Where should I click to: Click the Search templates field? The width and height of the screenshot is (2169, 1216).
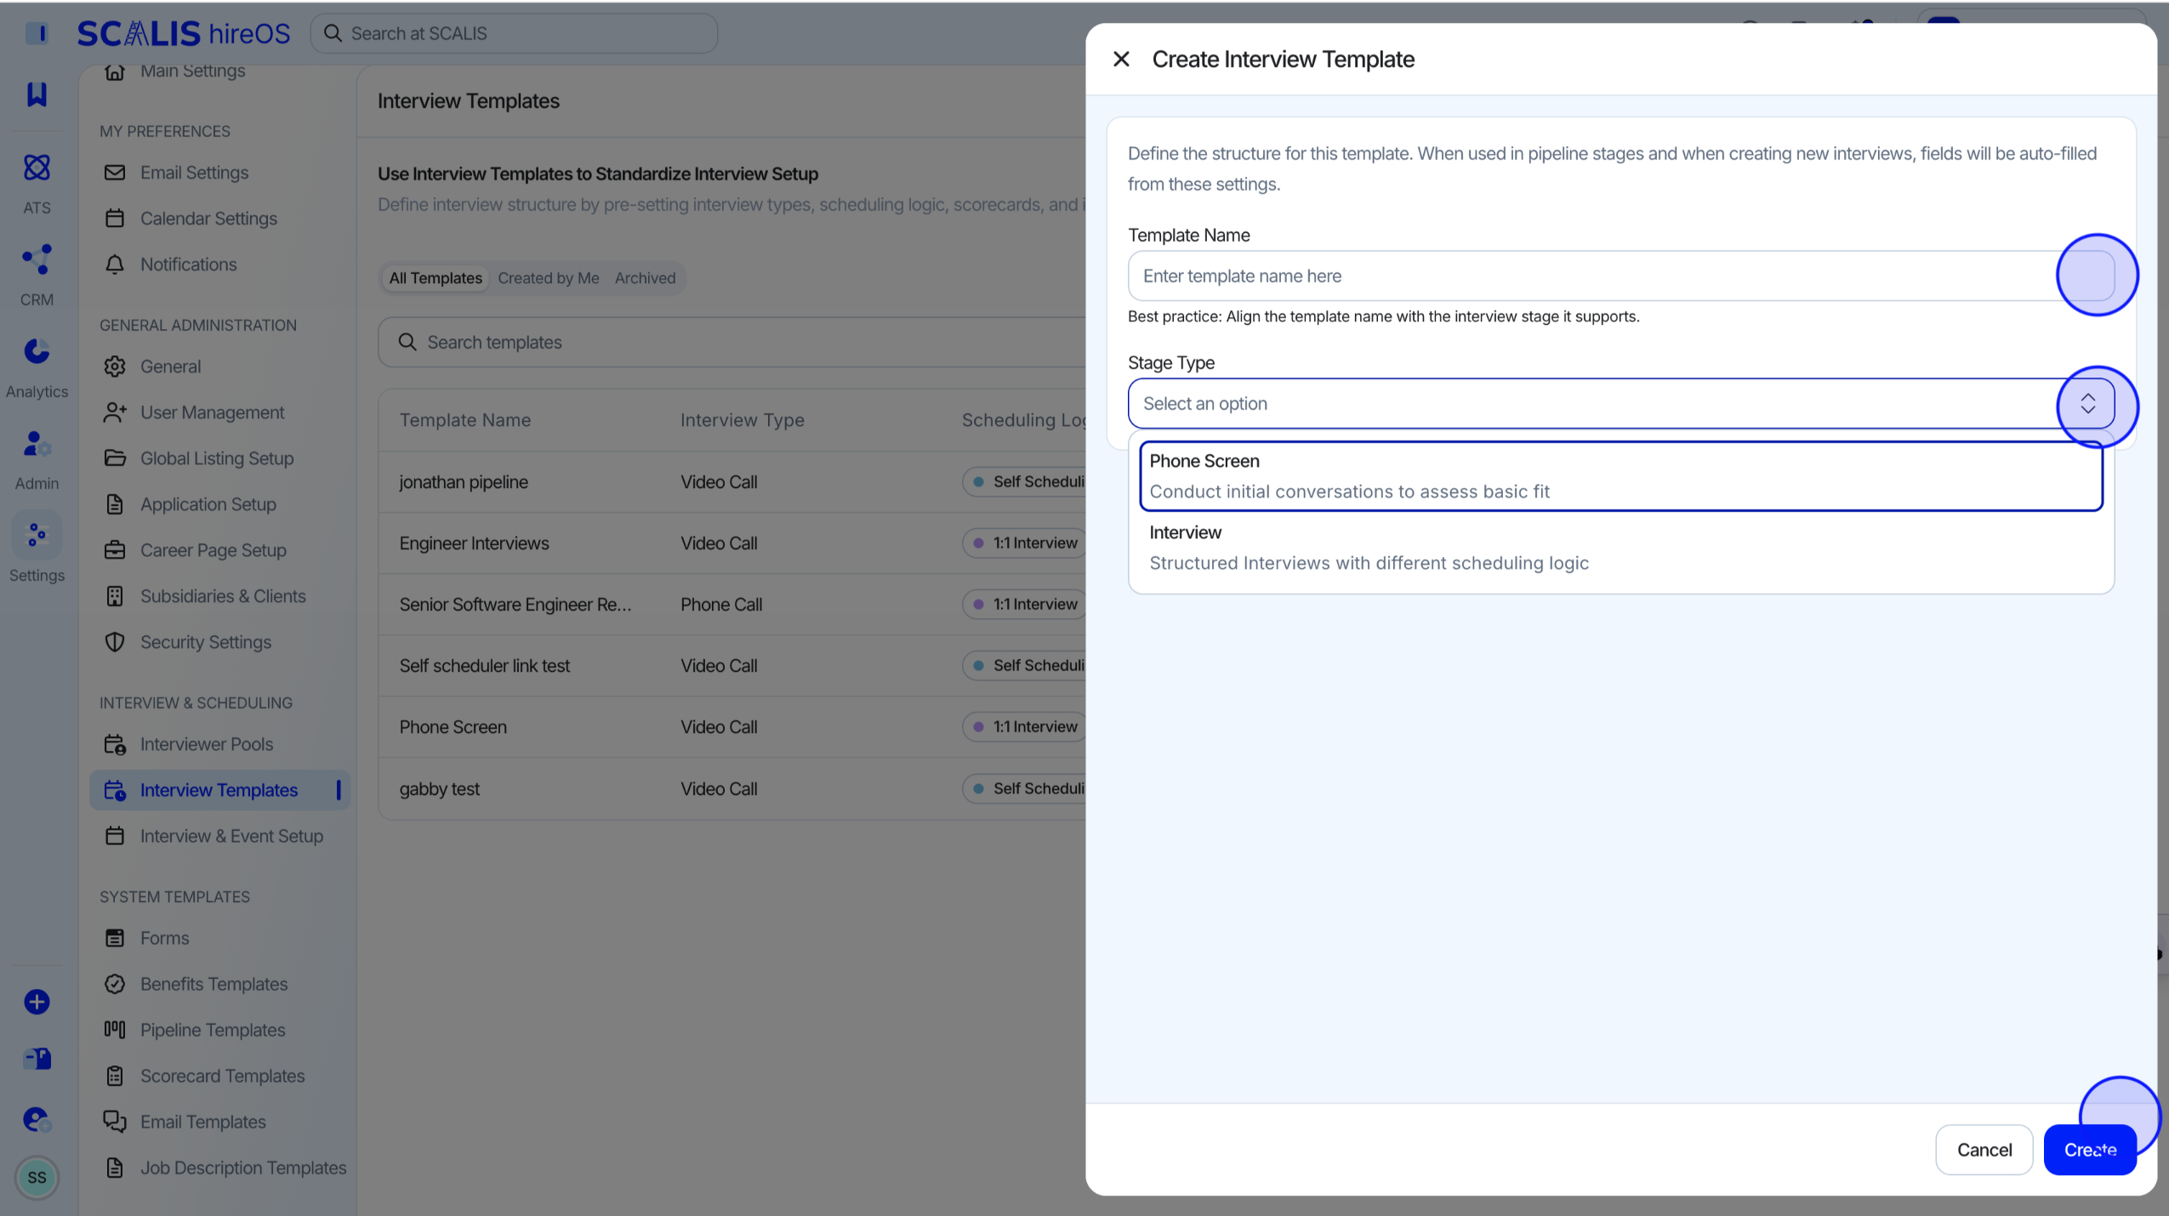732,342
